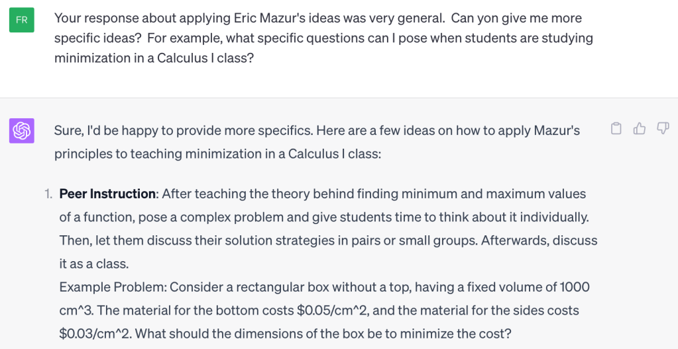Click "principles to teaching minimization" response line
This screenshot has height=349, width=678.
(x=141, y=153)
